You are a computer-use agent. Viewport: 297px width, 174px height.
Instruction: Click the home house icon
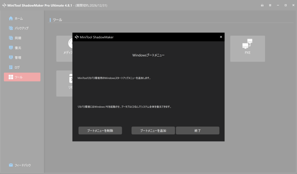(x=11, y=18)
